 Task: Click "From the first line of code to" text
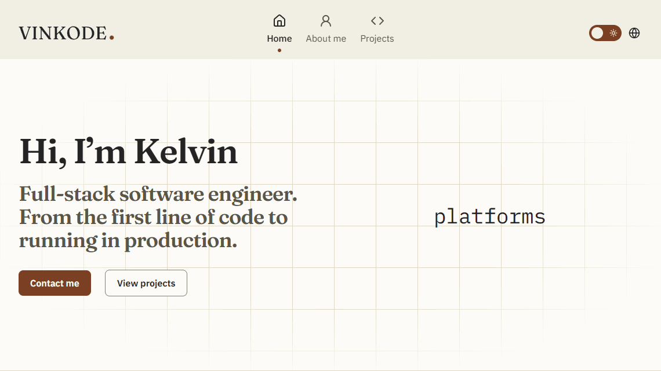tap(154, 218)
